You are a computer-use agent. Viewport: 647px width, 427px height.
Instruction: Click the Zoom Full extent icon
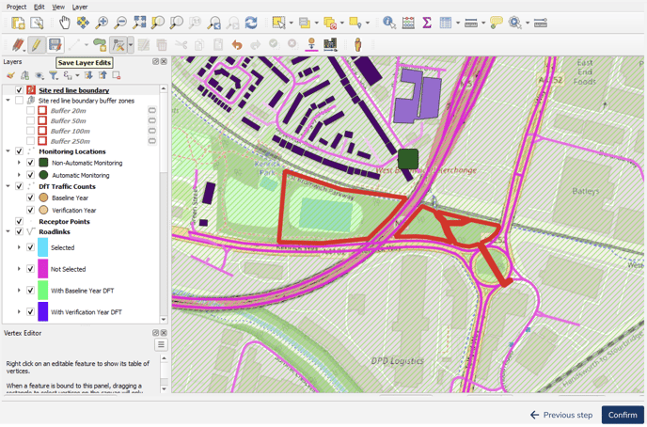coord(139,23)
